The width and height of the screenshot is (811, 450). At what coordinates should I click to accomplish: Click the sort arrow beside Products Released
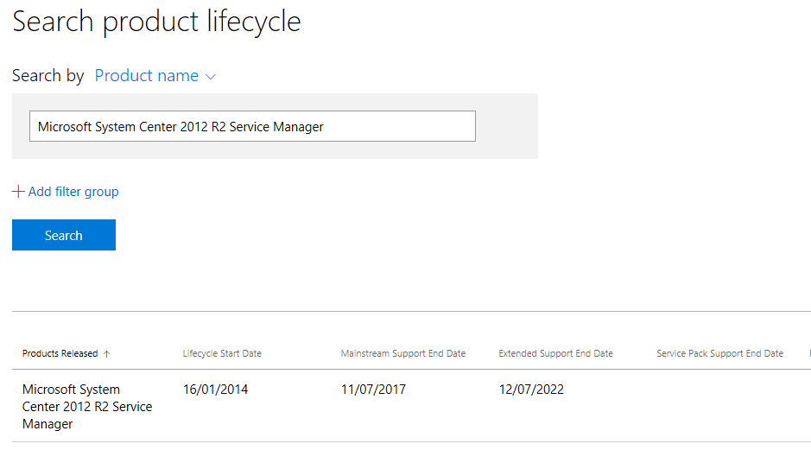[x=106, y=354]
